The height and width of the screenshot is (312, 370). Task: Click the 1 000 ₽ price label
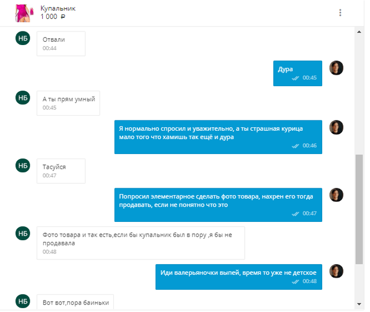coord(53,17)
